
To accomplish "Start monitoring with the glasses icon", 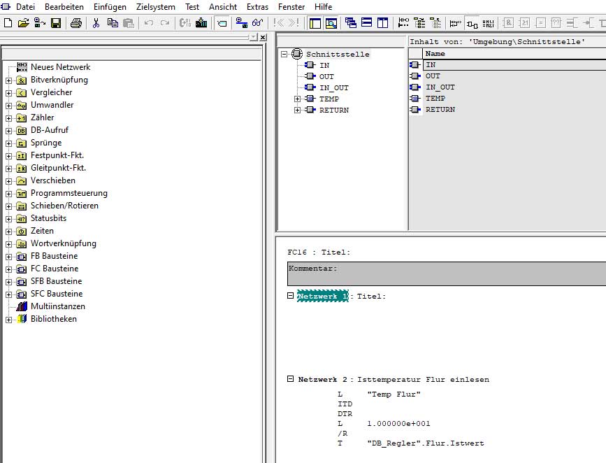I will pyautogui.click(x=258, y=23).
